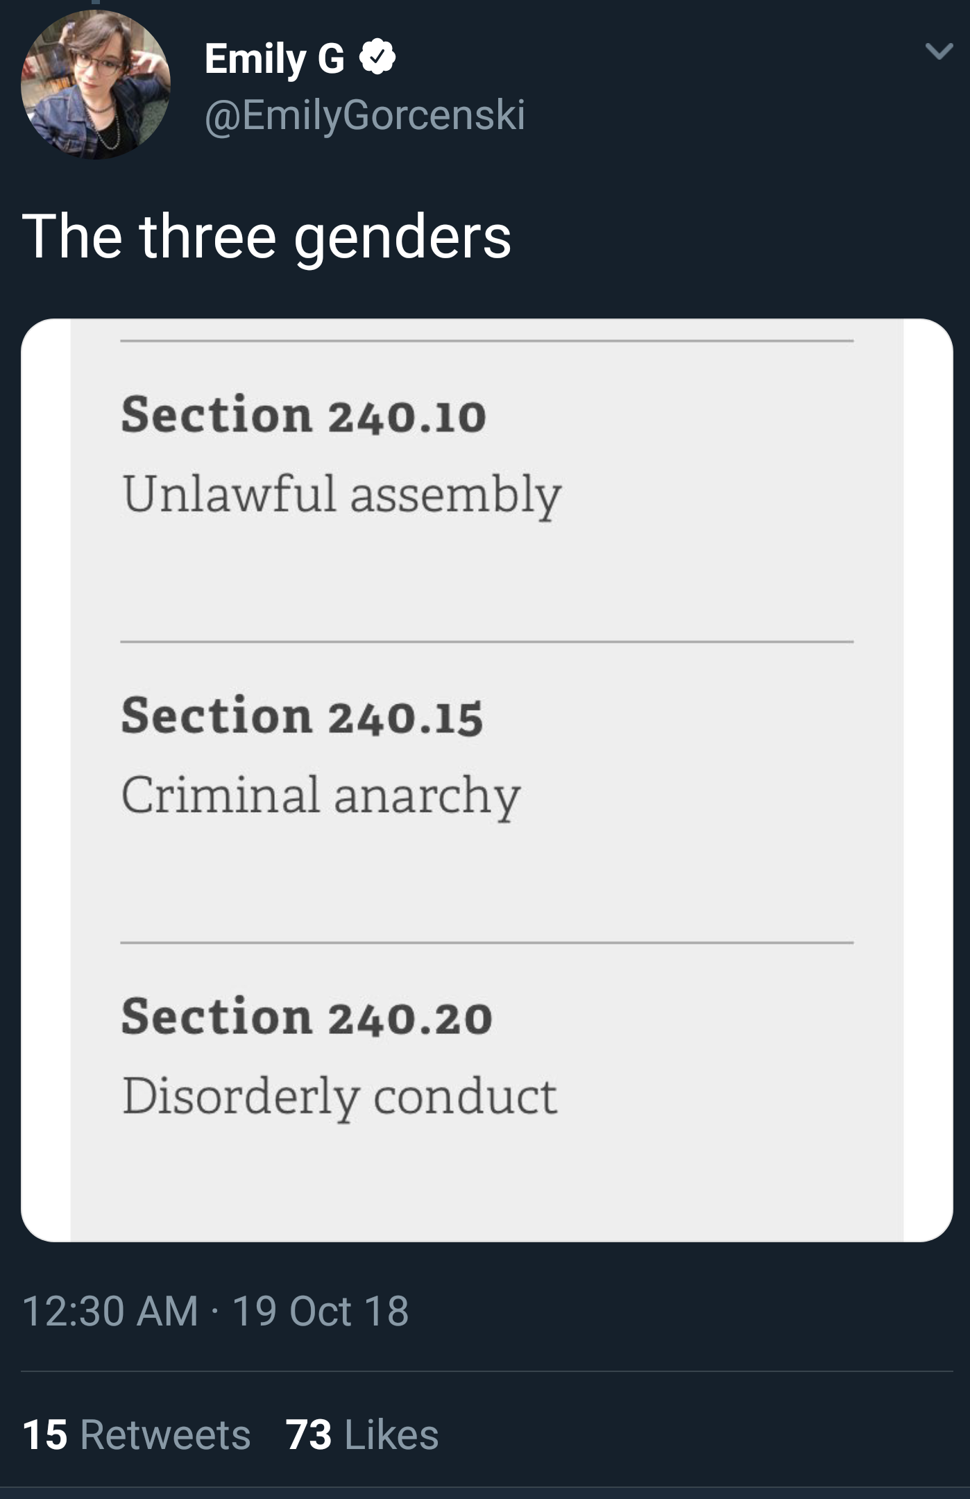Screen dimensions: 970x1499
Task: Expand the tweet options chevron
Action: (937, 51)
